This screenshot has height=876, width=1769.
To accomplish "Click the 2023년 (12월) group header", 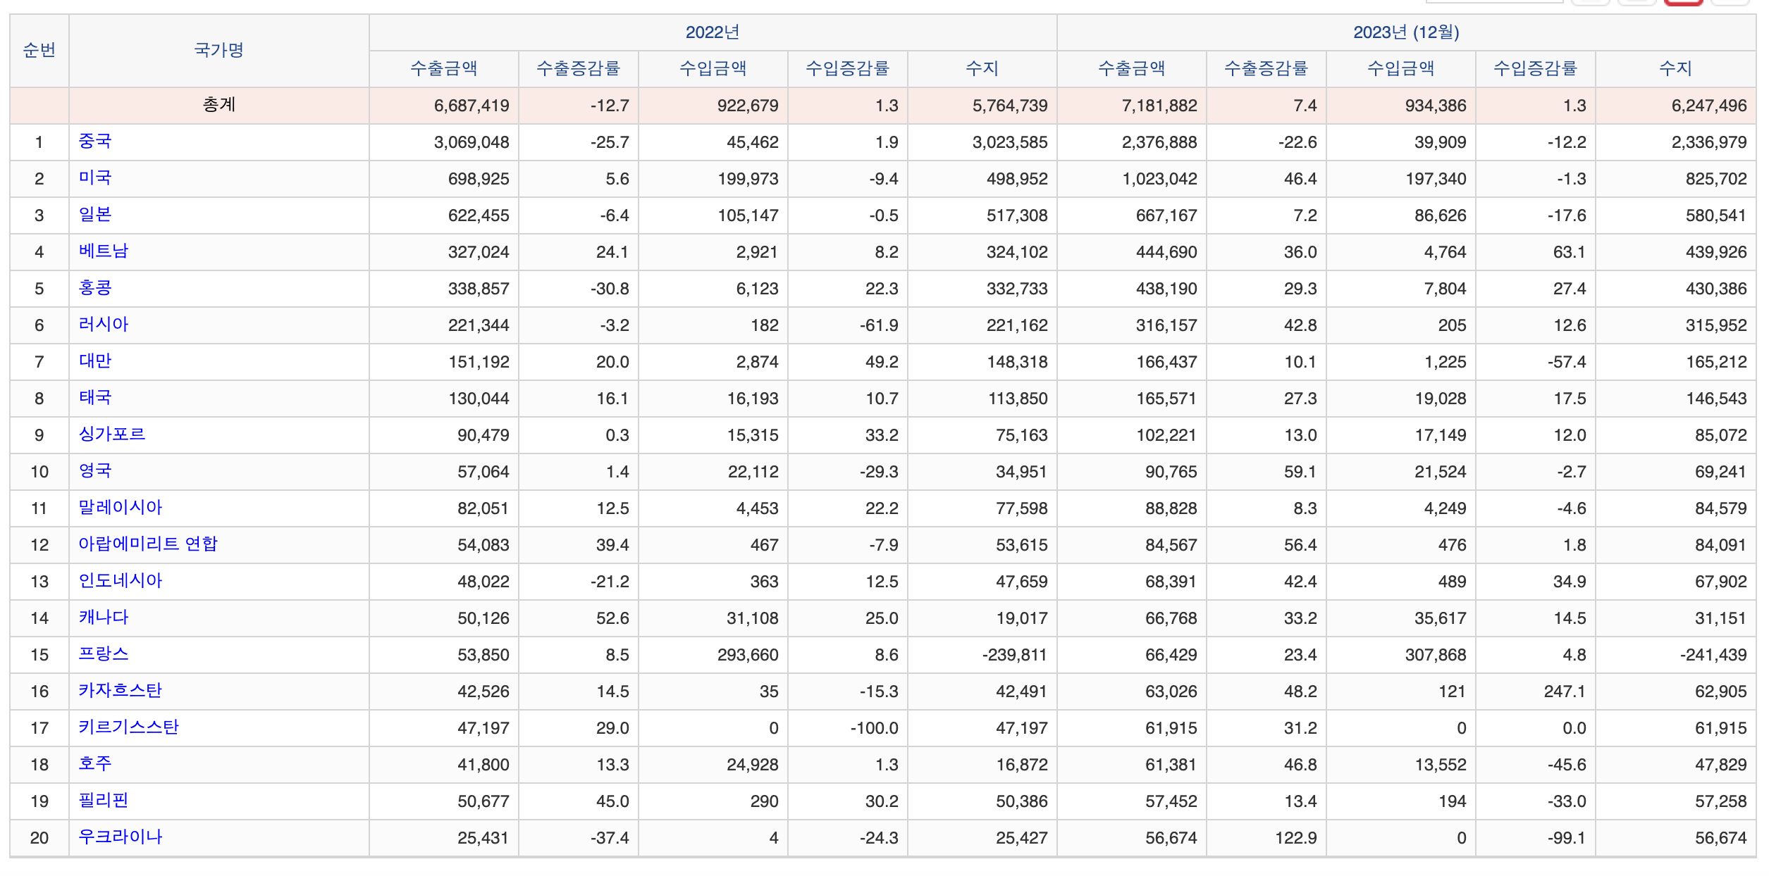I will [1407, 32].
